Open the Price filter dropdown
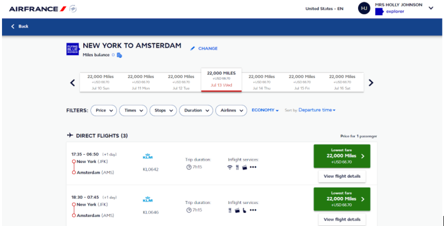The height and width of the screenshot is (226, 444). click(x=103, y=110)
